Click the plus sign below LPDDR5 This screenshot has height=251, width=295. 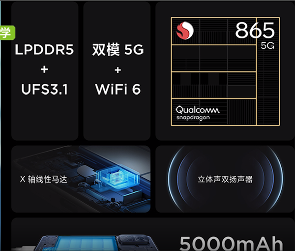(x=44, y=69)
